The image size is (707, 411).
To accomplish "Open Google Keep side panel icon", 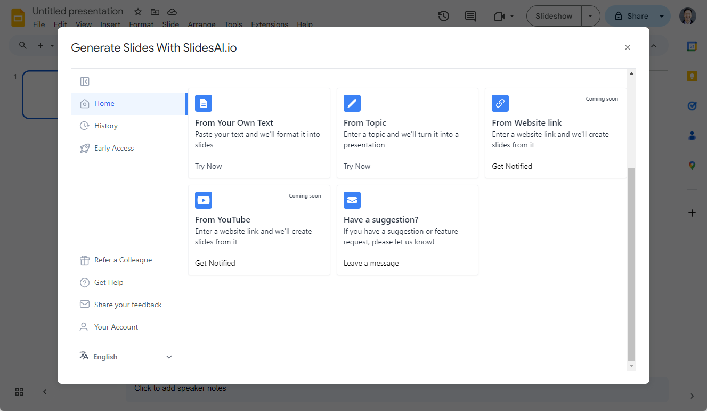I will click(x=692, y=76).
